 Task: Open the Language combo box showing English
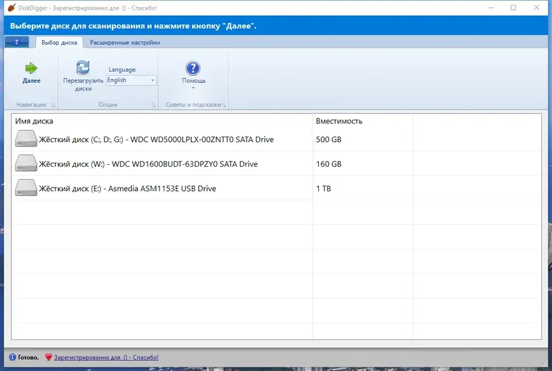131,80
